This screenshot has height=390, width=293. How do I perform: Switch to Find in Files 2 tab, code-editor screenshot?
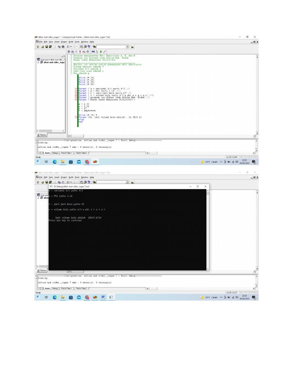click(81, 153)
